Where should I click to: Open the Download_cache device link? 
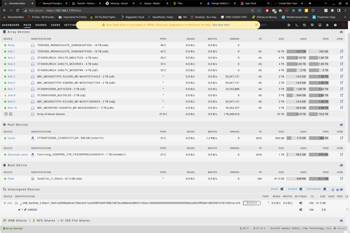pyautogui.click(x=18, y=155)
